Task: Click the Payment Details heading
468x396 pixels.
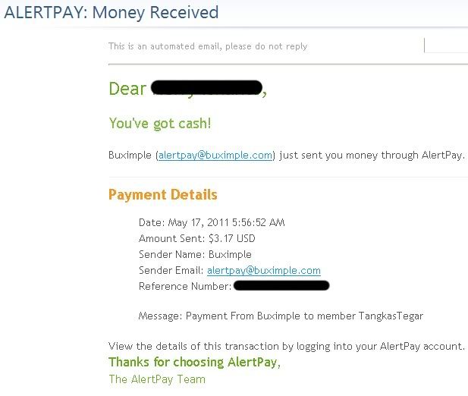Action: 163,194
